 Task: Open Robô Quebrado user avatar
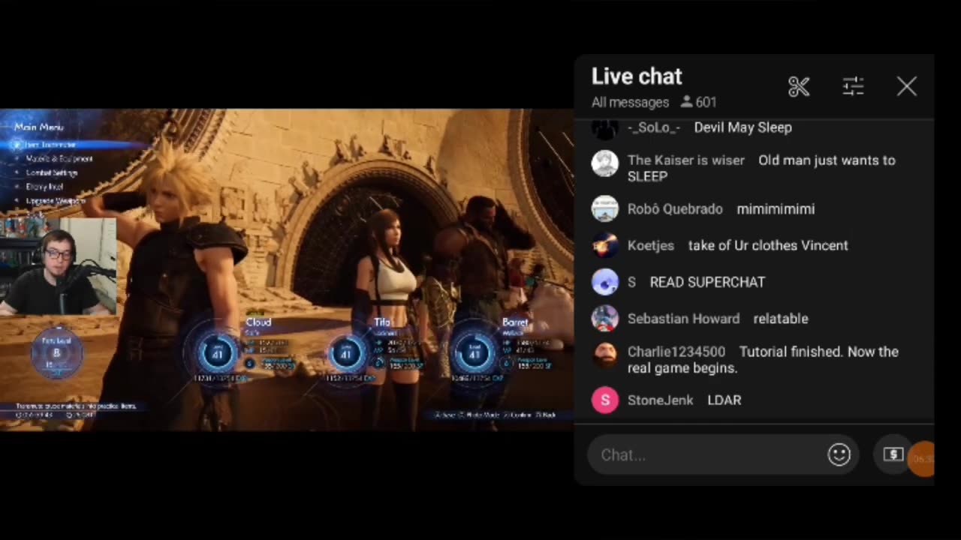pyautogui.click(x=604, y=209)
